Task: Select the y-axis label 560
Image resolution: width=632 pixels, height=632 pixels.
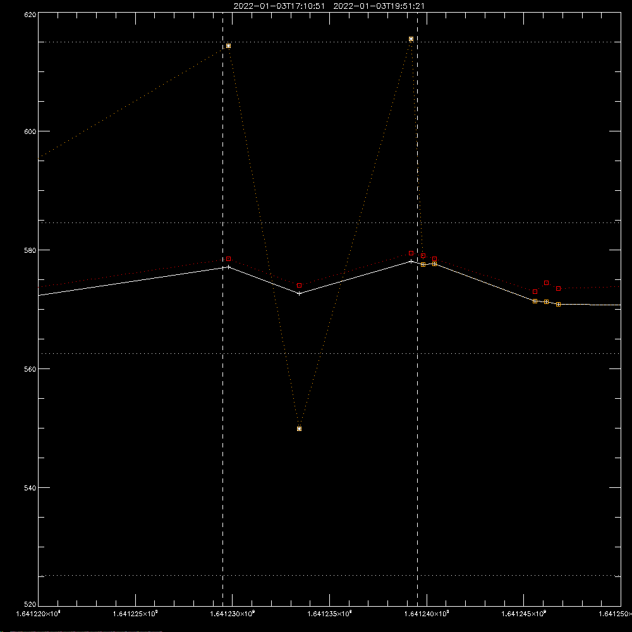Action: [x=30, y=369]
